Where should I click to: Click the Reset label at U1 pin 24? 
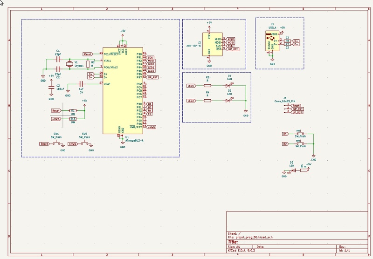click(x=88, y=54)
